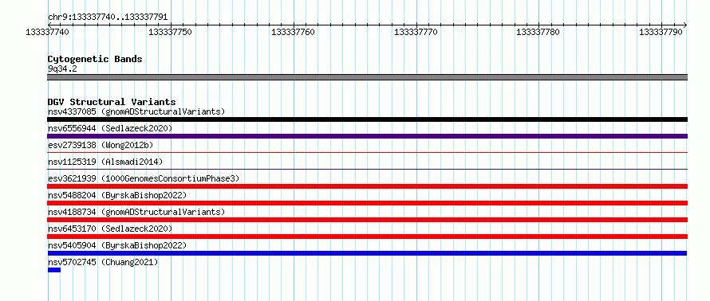Click the thin red esv2739138 variant line
710x301 pixels.
[x=367, y=153]
